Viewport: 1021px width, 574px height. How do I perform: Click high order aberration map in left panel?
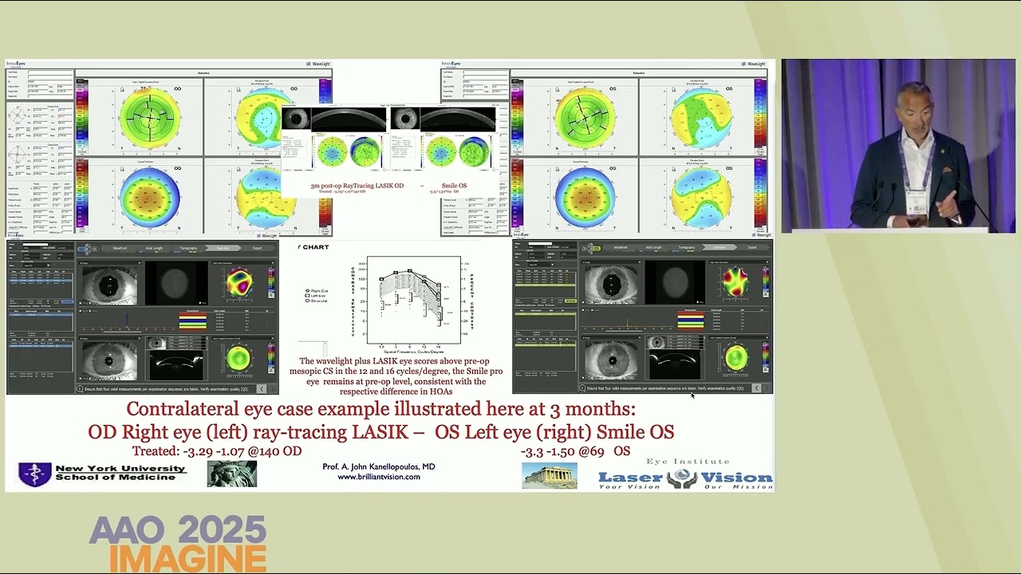click(x=240, y=282)
